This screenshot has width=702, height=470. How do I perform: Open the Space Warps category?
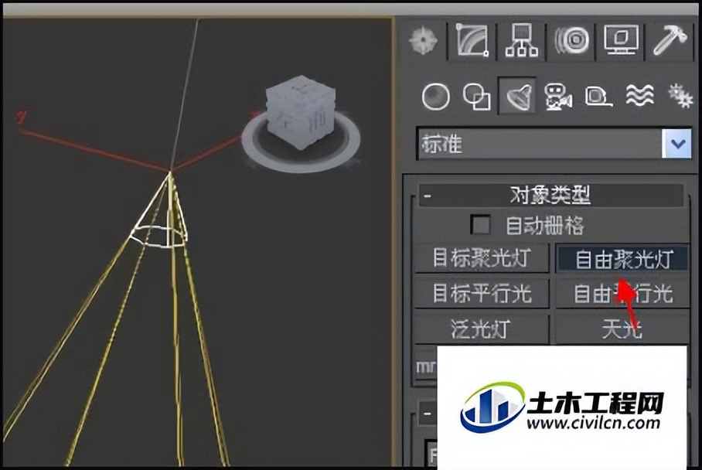point(637,96)
